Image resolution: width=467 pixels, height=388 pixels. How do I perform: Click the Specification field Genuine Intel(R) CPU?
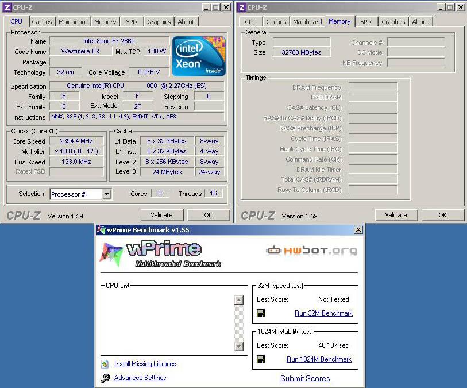coord(137,86)
